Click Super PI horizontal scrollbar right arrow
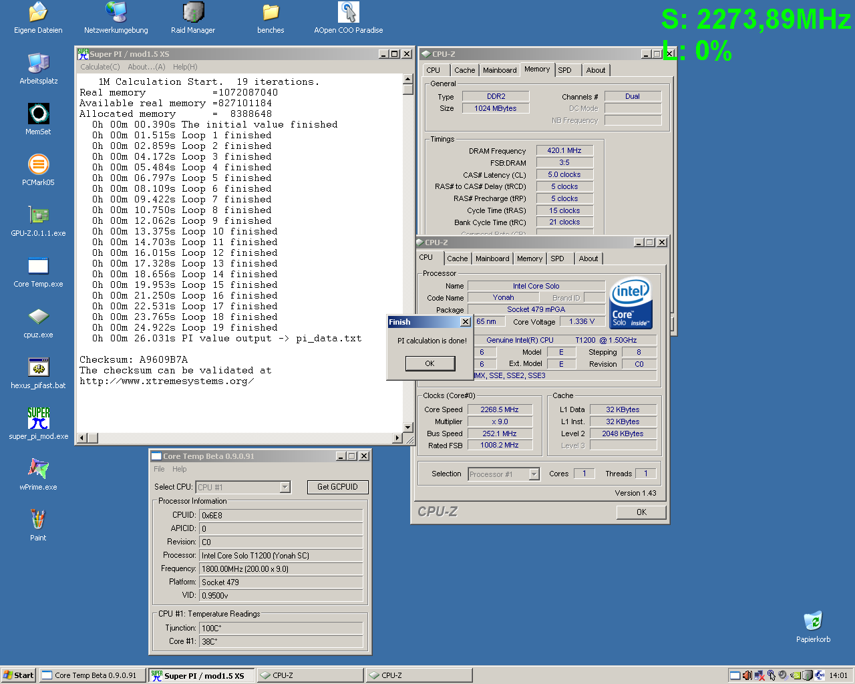855x684 pixels. pos(397,438)
